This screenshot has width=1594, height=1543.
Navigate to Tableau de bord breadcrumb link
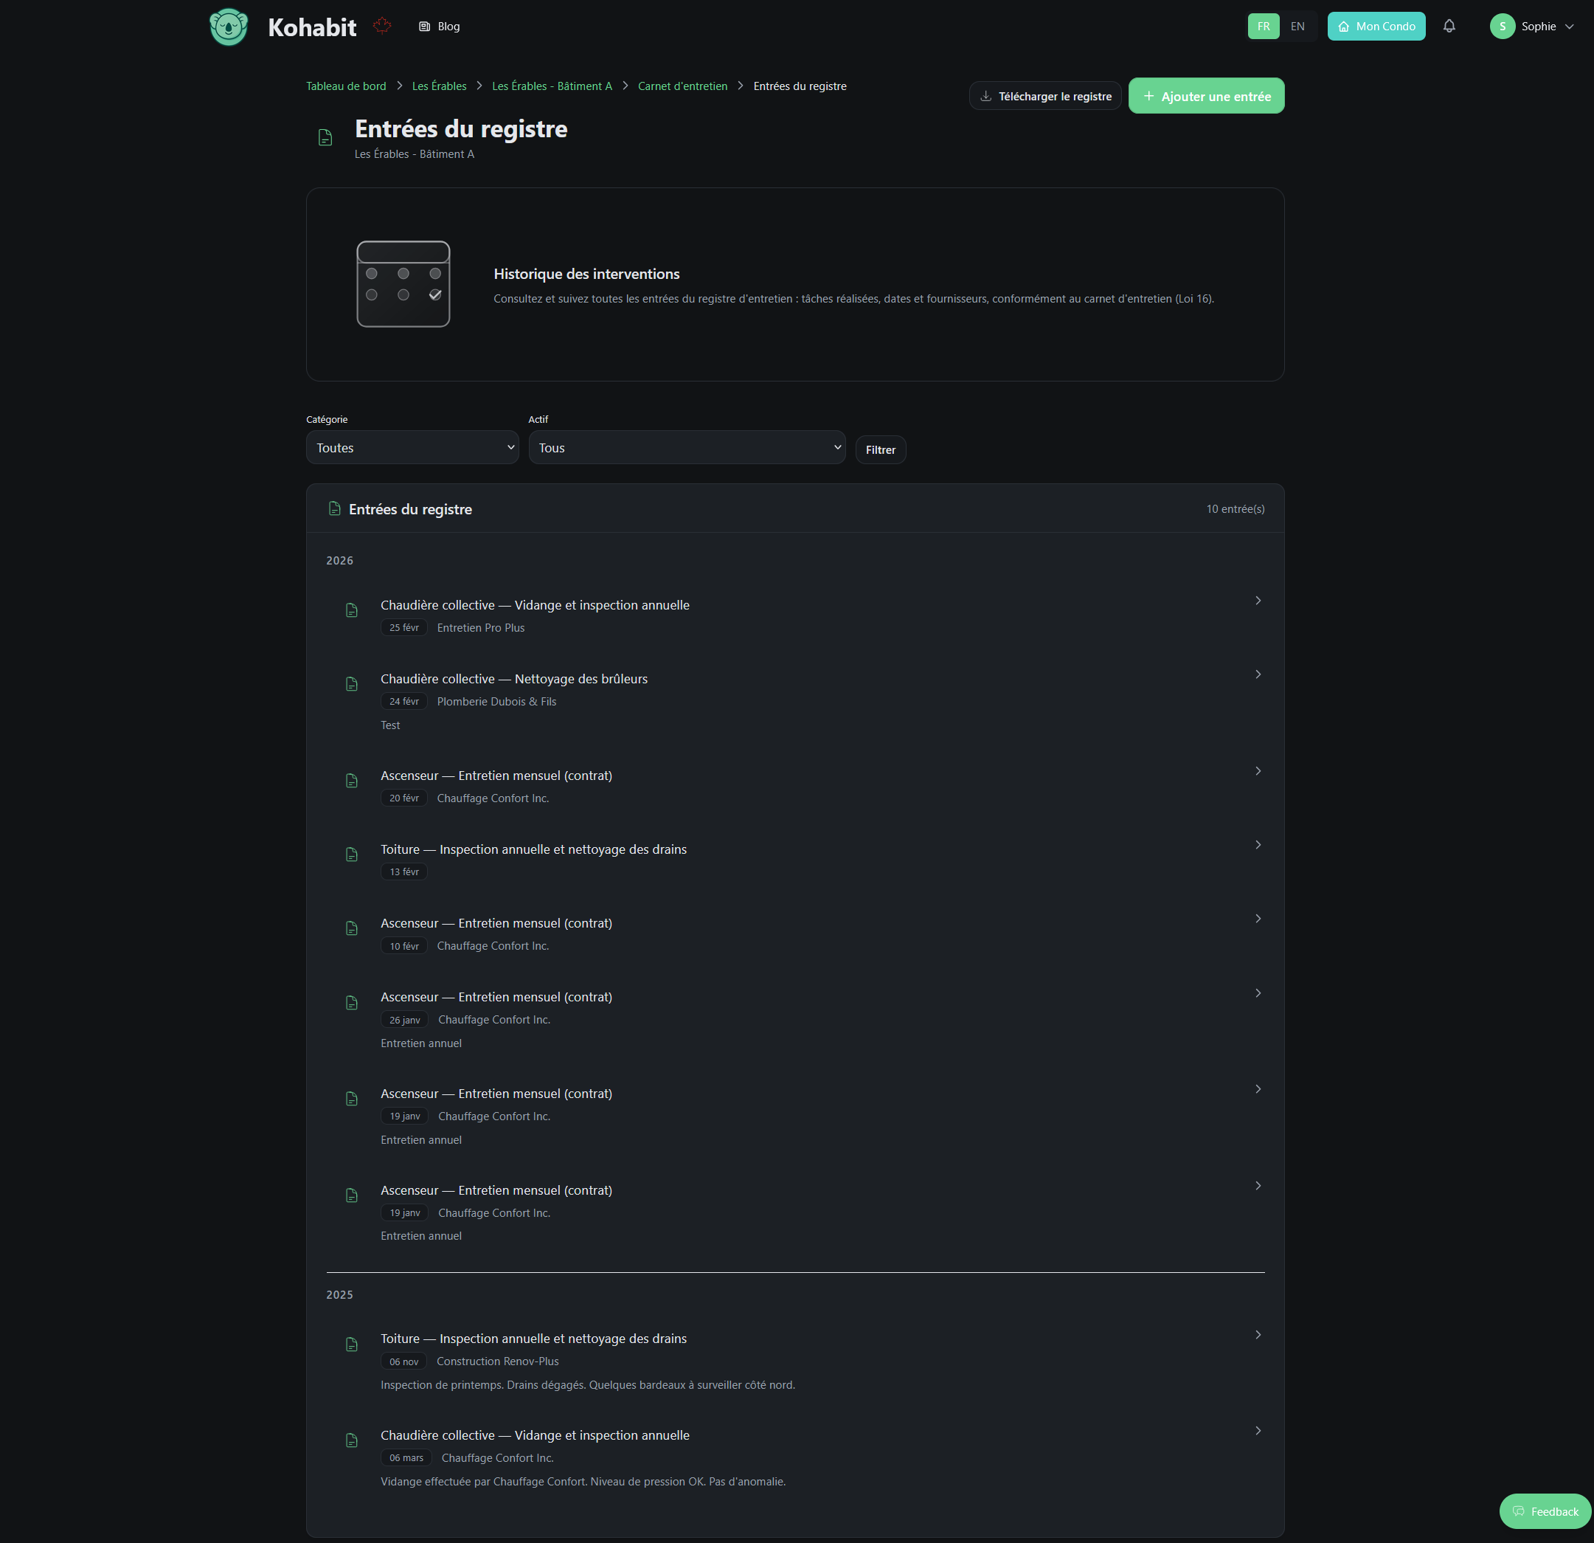(346, 86)
